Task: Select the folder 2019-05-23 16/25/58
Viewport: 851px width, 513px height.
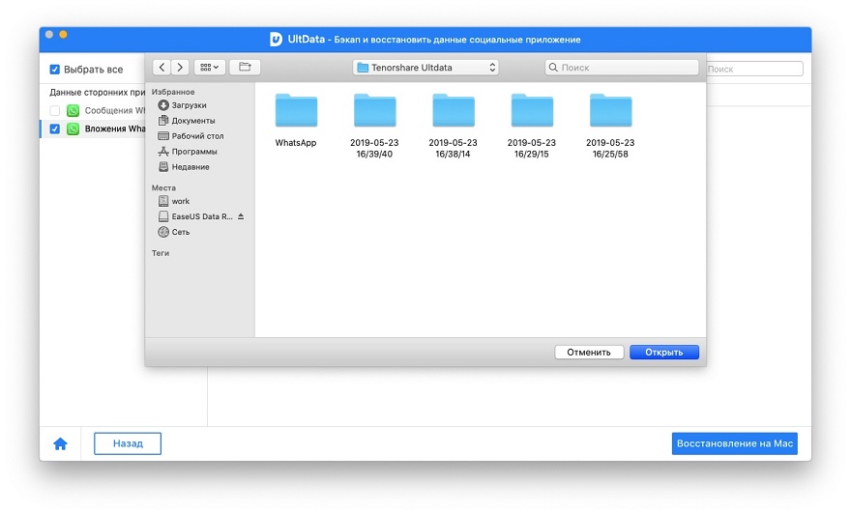Action: pos(610,126)
